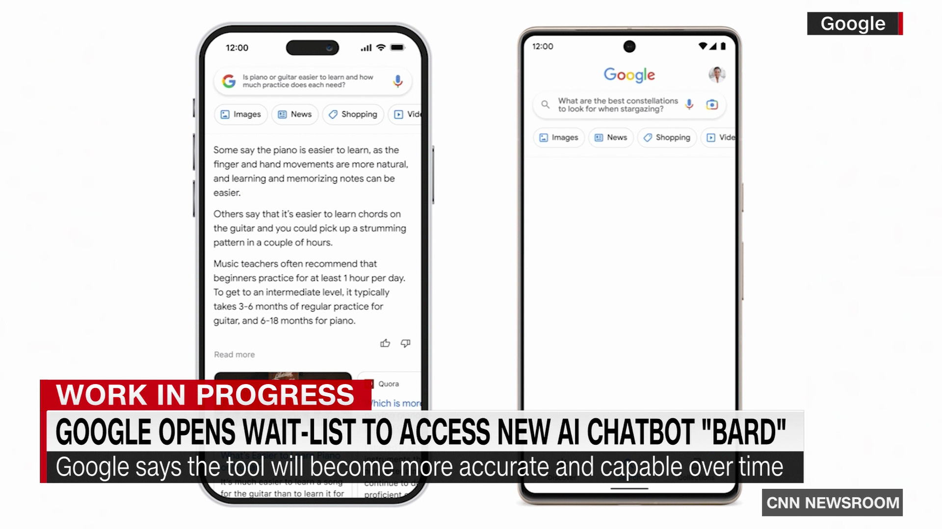Tap the Google camera search icon
Viewport: 942px width, 529px height.
pyautogui.click(x=713, y=105)
